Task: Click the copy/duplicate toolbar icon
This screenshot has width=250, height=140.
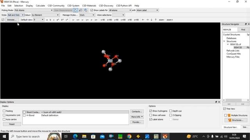Action: tap(86, 10)
